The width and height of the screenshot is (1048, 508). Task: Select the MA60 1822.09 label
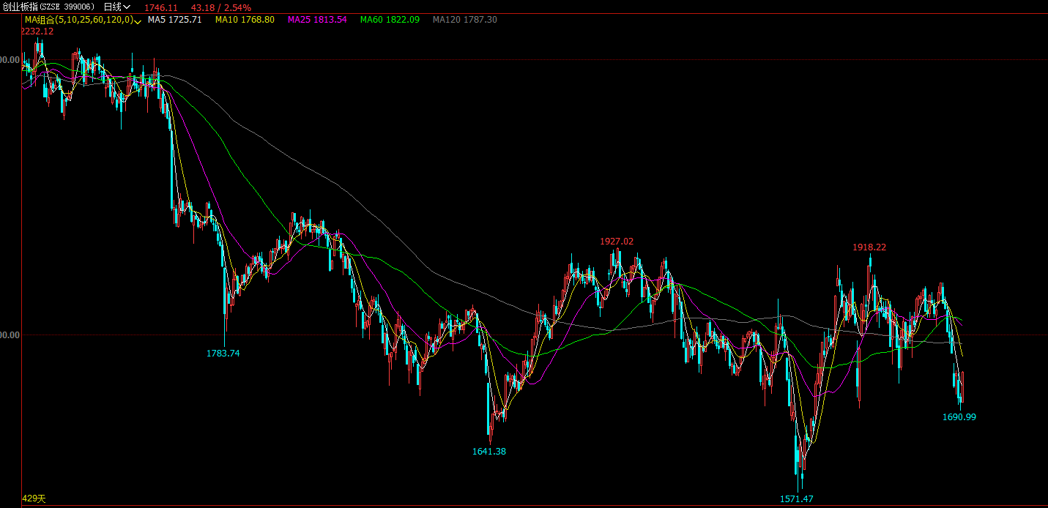point(390,20)
